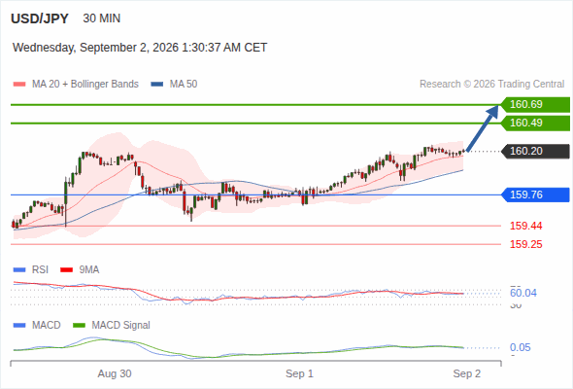Click the MACD Signal legend label
Viewport: 573px width, 389px height.
click(121, 325)
